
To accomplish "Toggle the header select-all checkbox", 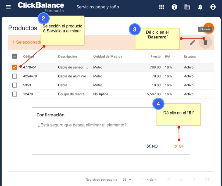I will [15, 56].
